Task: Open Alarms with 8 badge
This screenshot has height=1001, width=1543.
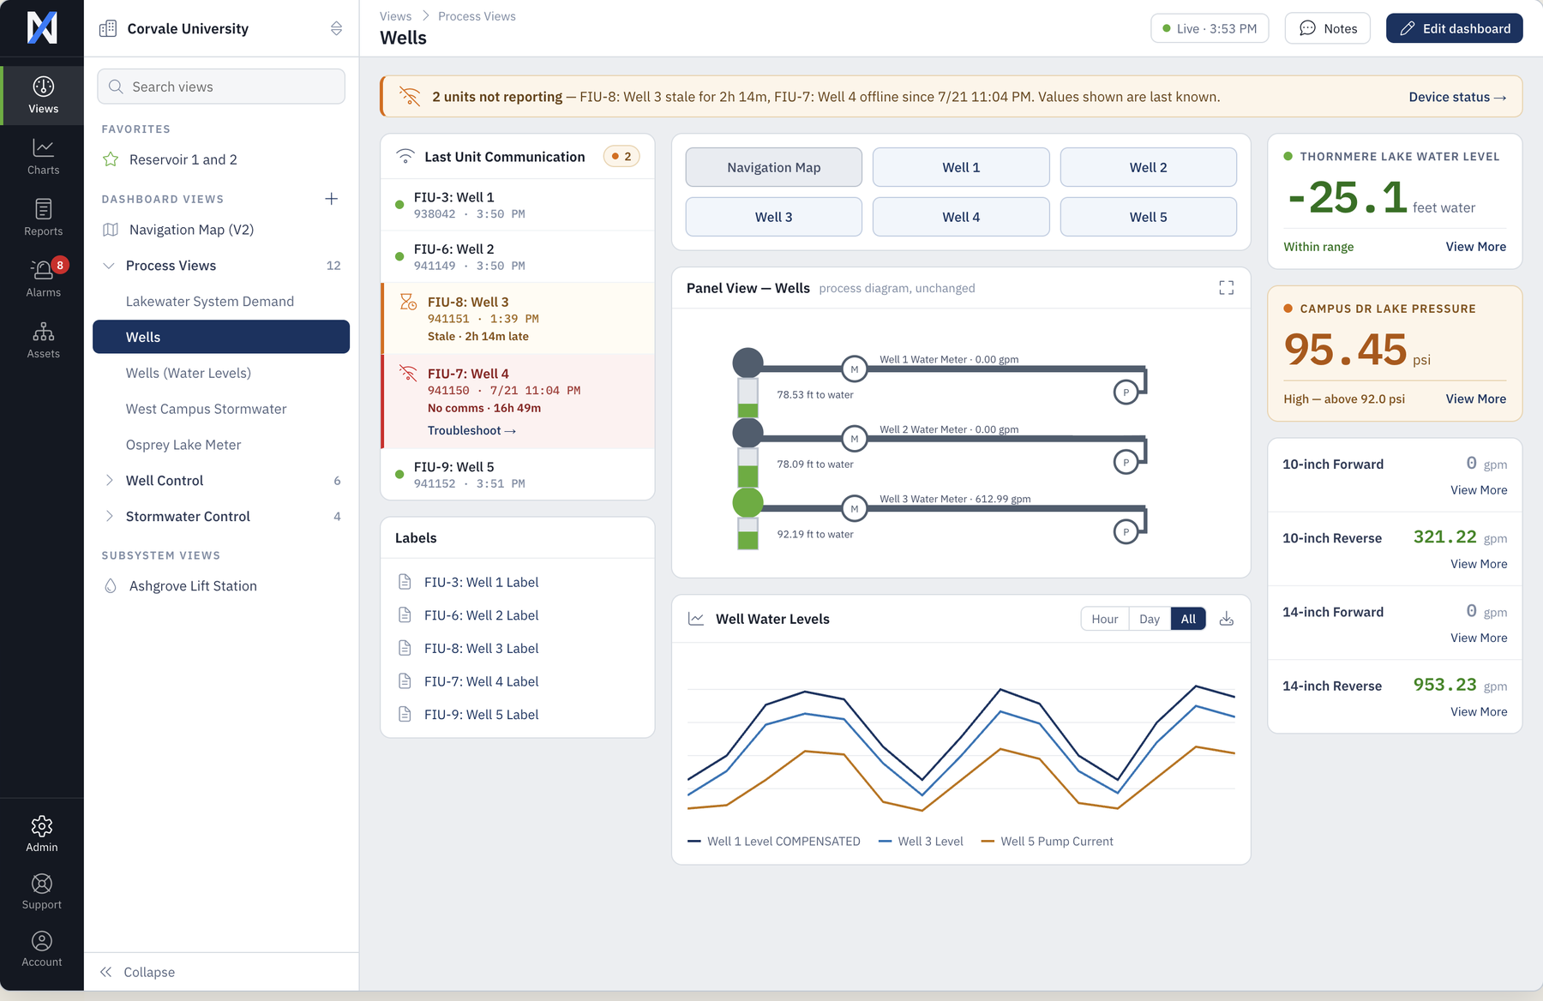Action: point(43,279)
